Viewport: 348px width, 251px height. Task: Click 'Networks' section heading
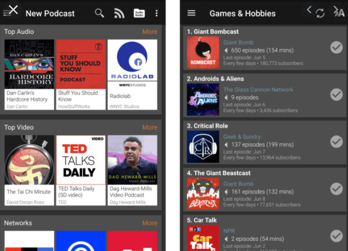tap(18, 223)
